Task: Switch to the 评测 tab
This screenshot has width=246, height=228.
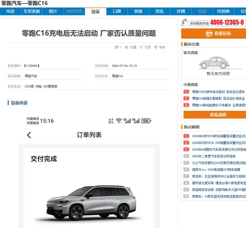Action: pyautogui.click(x=181, y=11)
